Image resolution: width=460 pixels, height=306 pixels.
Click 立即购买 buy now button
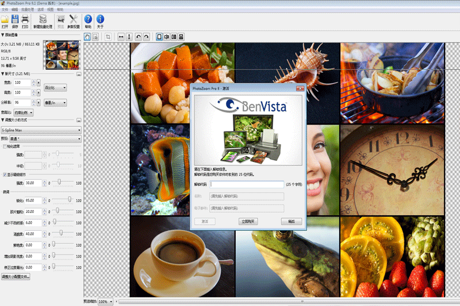248,222
